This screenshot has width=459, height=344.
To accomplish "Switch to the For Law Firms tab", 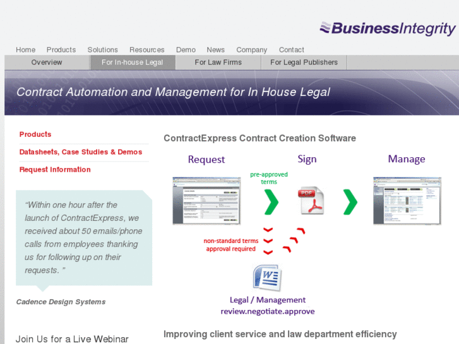I will (x=218, y=62).
